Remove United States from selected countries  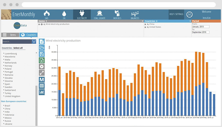point(145,27)
